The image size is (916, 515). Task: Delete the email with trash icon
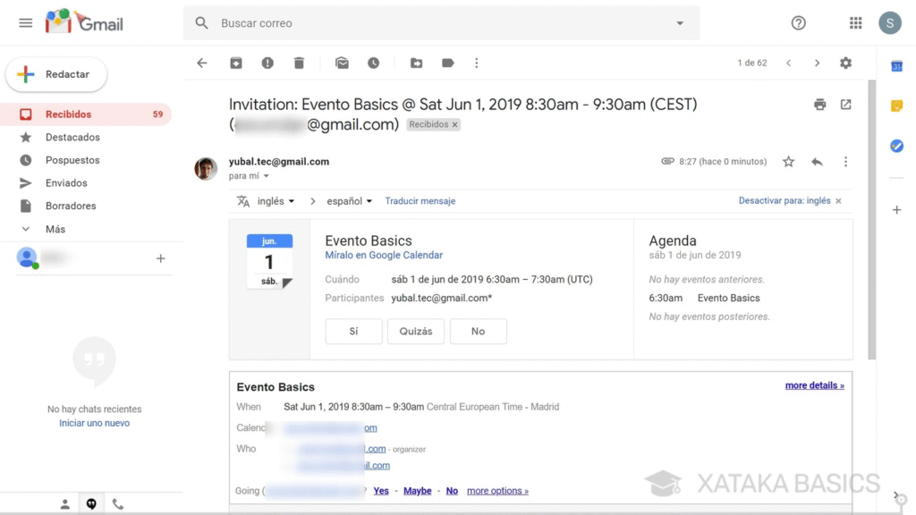299,63
